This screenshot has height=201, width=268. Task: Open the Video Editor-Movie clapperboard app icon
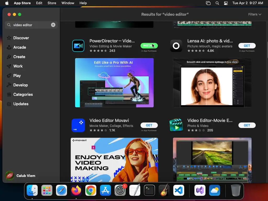coord(176,125)
